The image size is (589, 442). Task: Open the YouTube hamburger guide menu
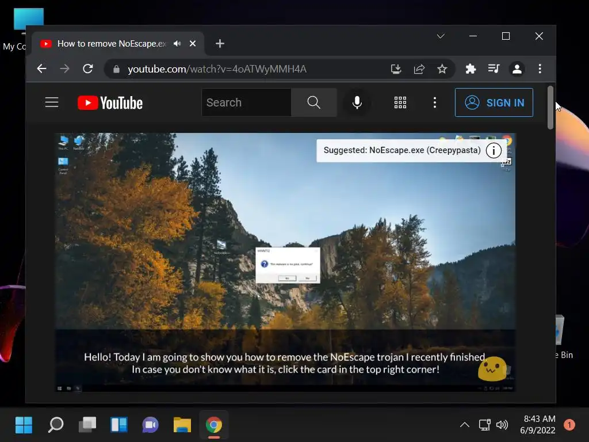coord(52,102)
